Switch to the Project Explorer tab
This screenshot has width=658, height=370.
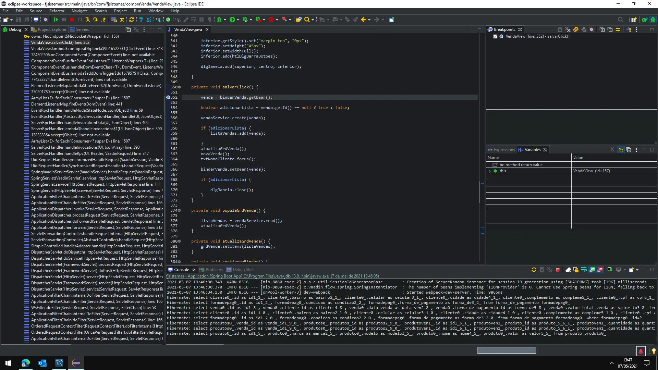[x=51, y=29]
